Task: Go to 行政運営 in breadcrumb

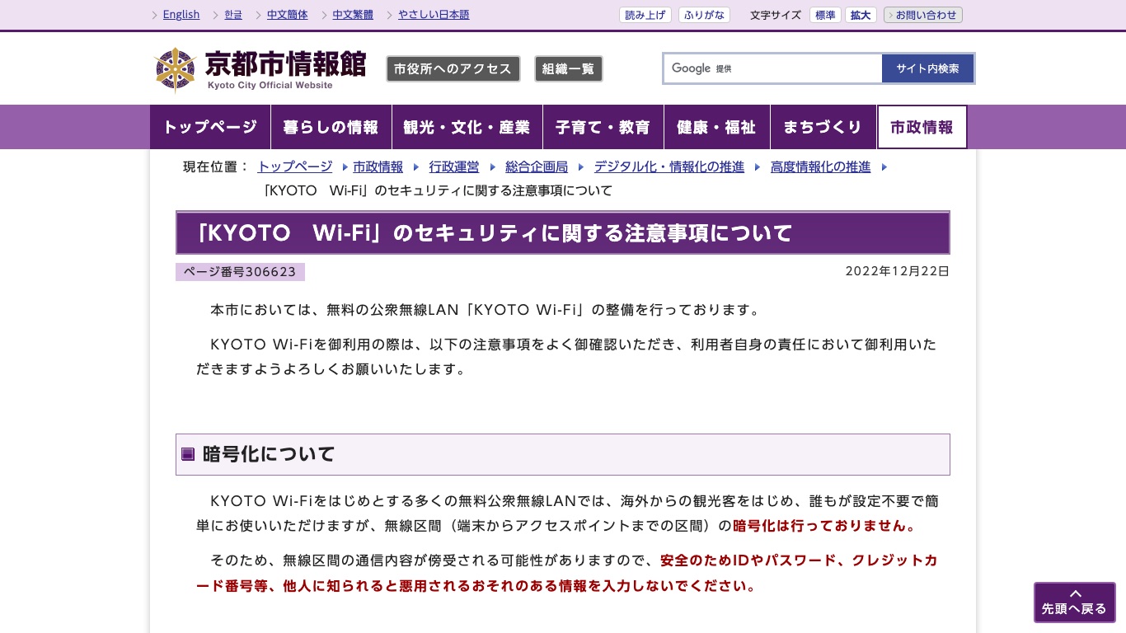Action: tap(454, 166)
